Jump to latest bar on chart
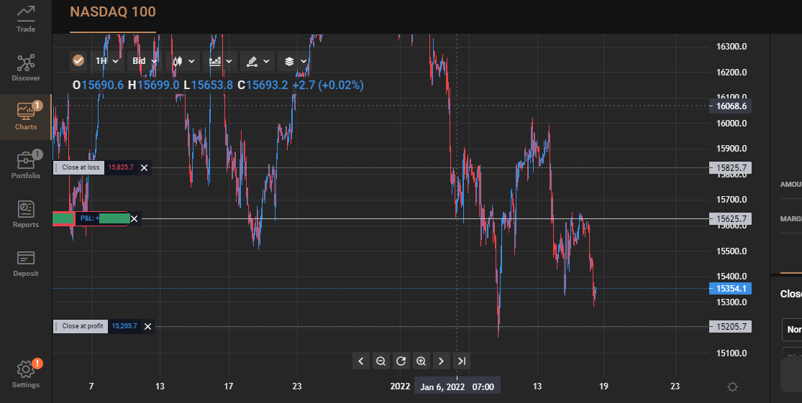The image size is (802, 403). pyautogui.click(x=461, y=361)
